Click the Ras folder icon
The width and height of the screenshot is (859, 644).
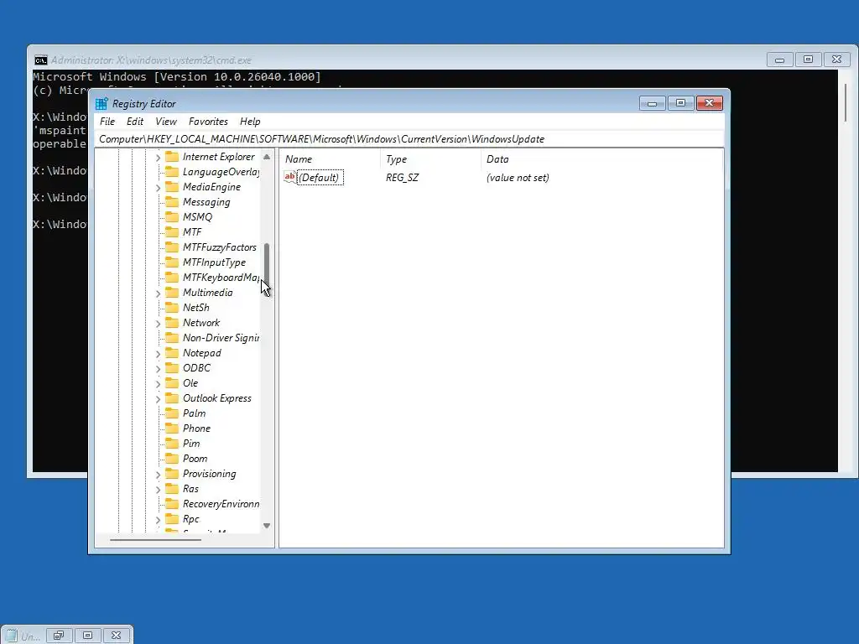tap(172, 489)
